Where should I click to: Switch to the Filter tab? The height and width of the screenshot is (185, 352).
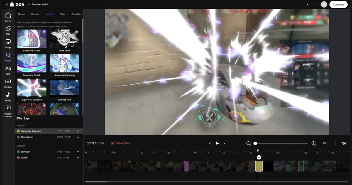62,14
